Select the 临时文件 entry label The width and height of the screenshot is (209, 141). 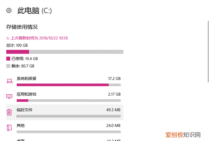click(x=24, y=110)
